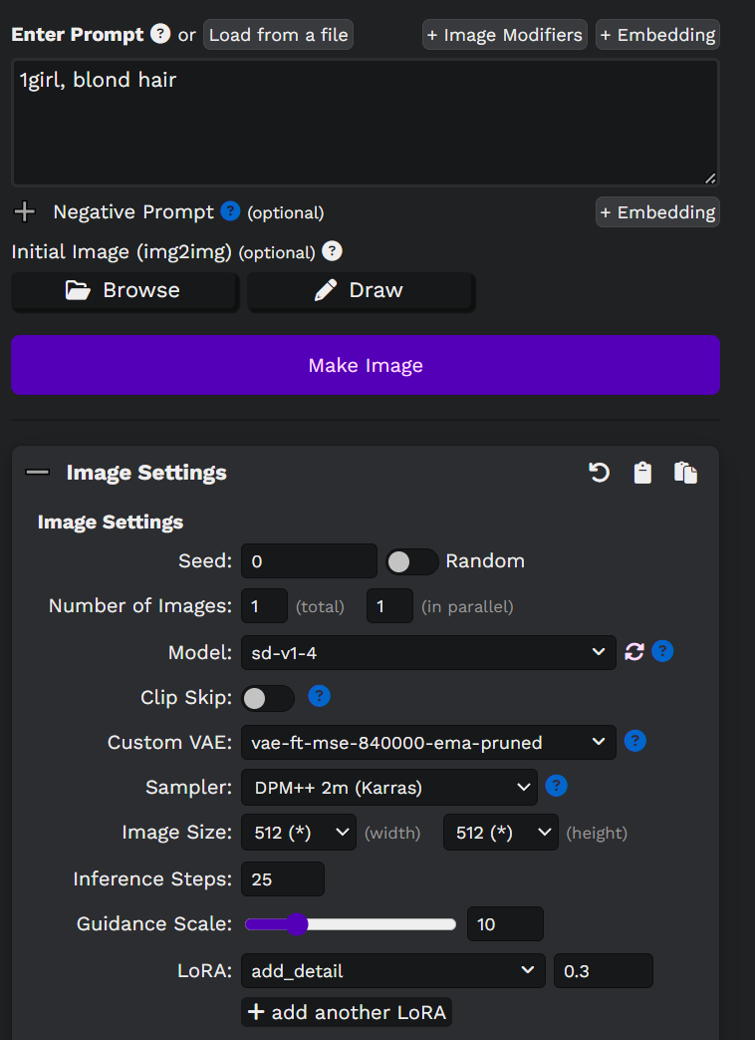
Task: Open the Model help tooltip
Action: pyautogui.click(x=662, y=651)
